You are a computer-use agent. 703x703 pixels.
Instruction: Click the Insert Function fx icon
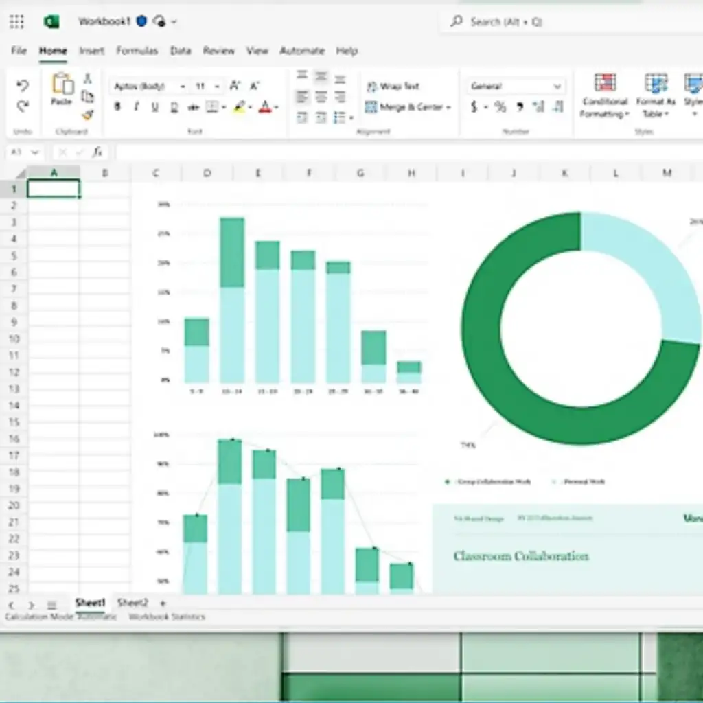[98, 152]
